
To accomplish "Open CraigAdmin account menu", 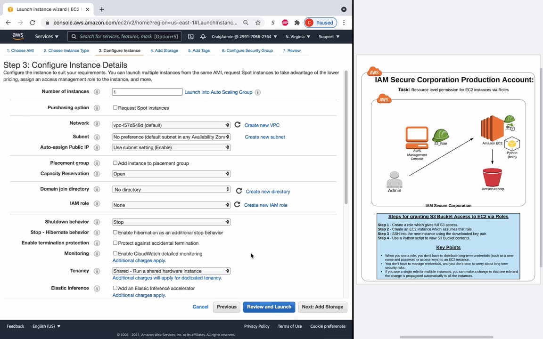I will [244, 36].
